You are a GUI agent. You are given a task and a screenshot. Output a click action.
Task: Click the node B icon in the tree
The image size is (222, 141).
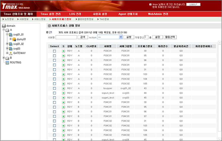pyautogui.click(x=7, y=58)
